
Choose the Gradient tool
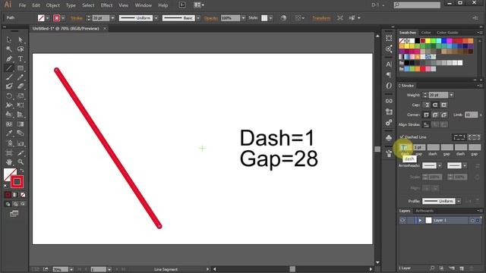[21, 124]
